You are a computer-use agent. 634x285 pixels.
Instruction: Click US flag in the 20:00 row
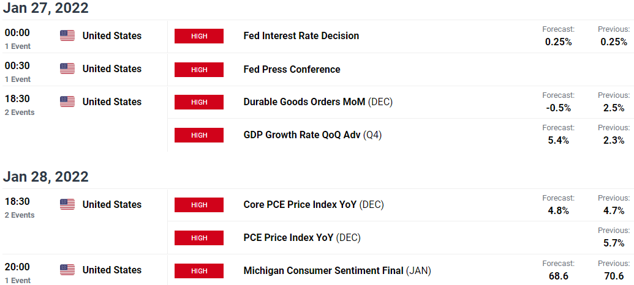(x=67, y=270)
